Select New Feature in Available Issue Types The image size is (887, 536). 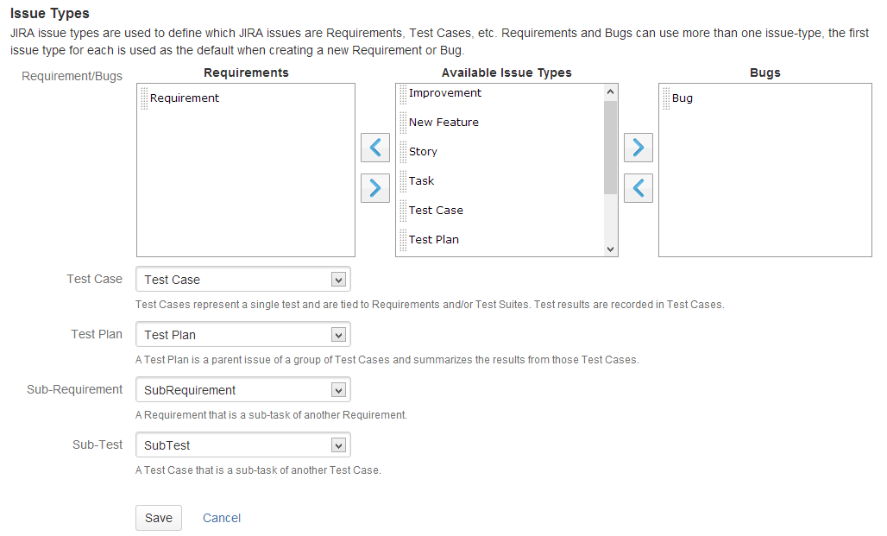[443, 123]
